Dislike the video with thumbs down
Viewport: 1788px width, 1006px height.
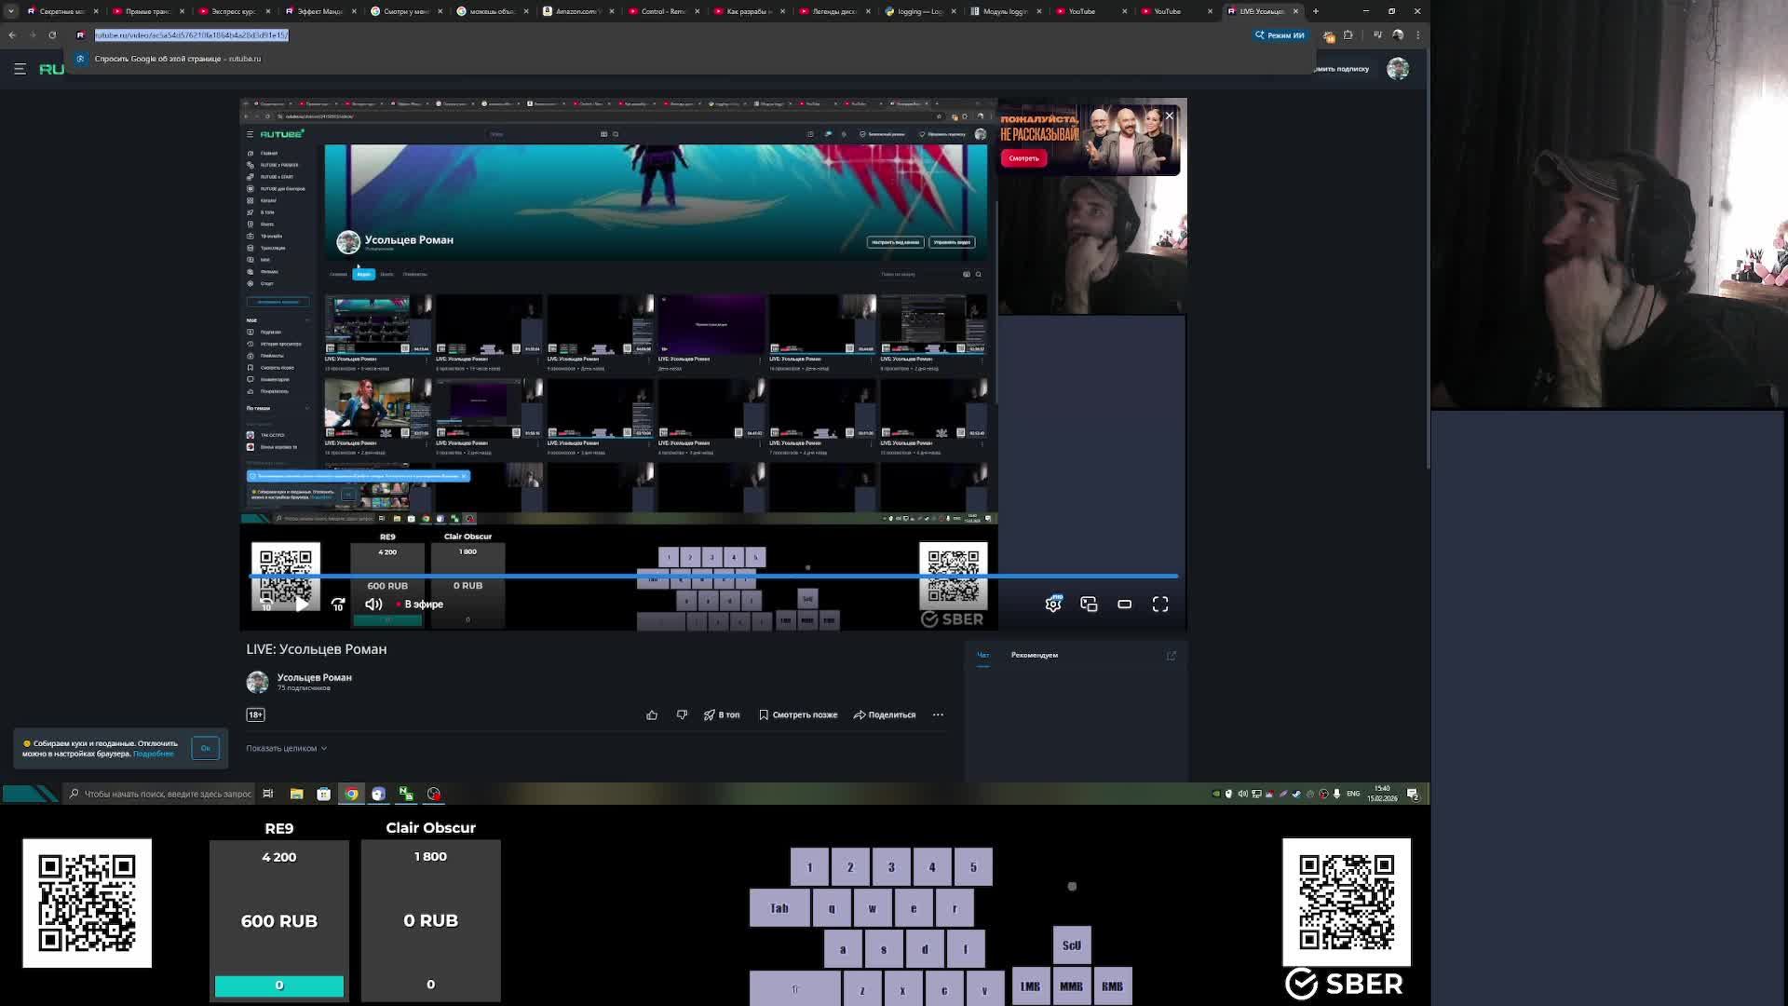pos(682,714)
